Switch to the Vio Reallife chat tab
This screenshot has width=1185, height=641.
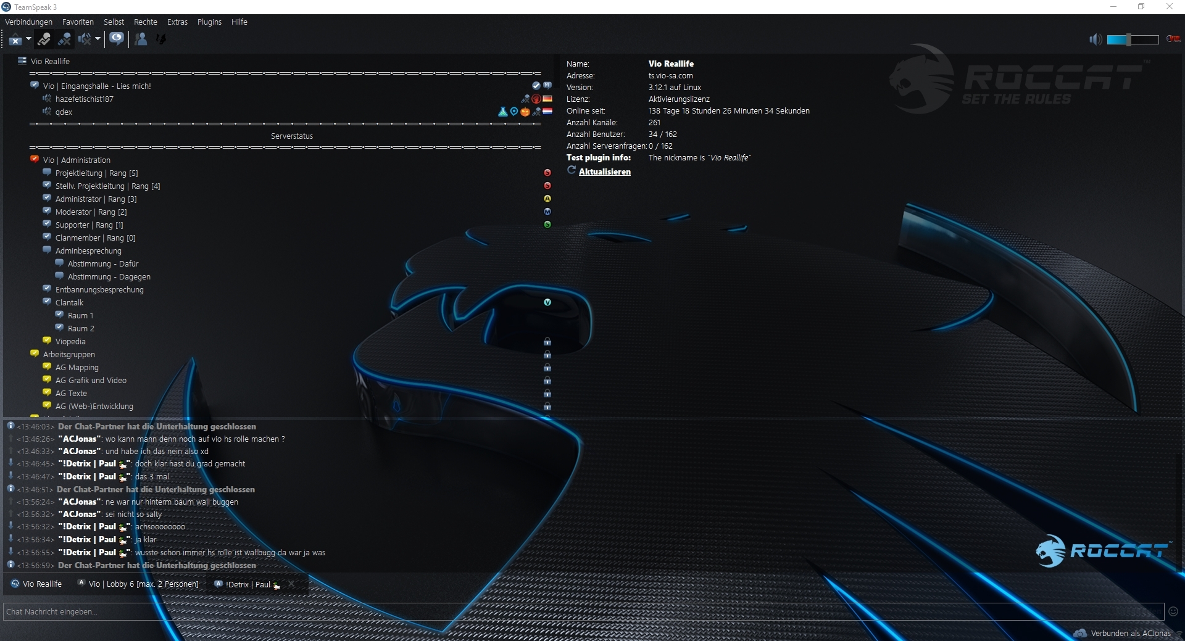pyautogui.click(x=37, y=584)
